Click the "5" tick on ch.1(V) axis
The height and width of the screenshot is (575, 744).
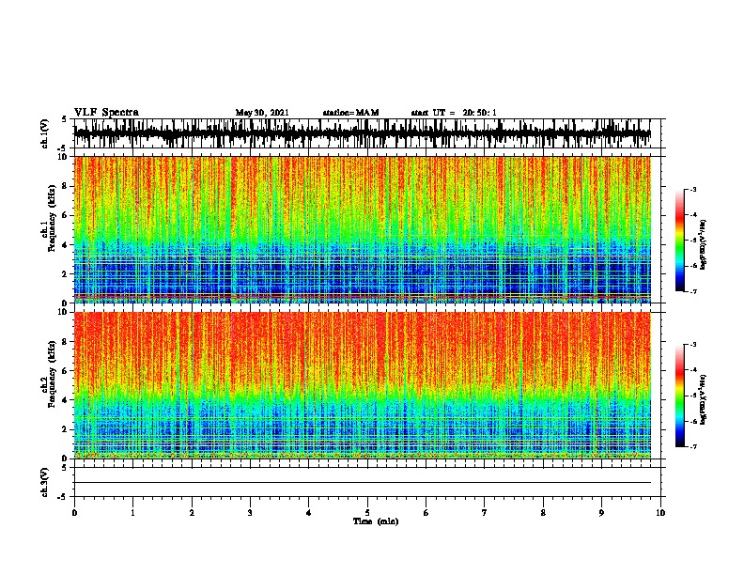tap(65, 119)
